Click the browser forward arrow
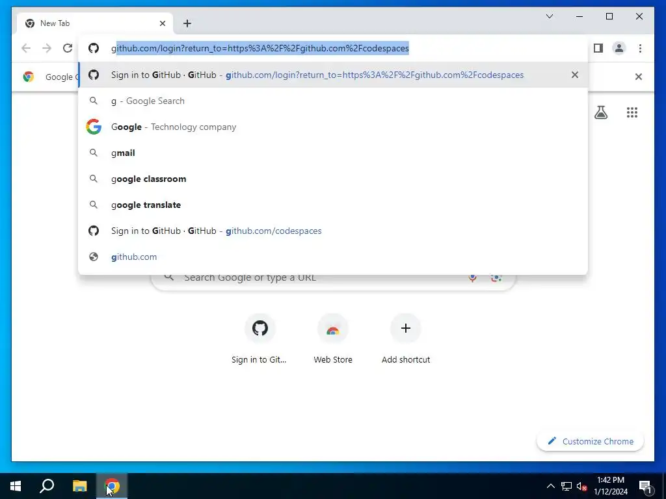 (47, 48)
